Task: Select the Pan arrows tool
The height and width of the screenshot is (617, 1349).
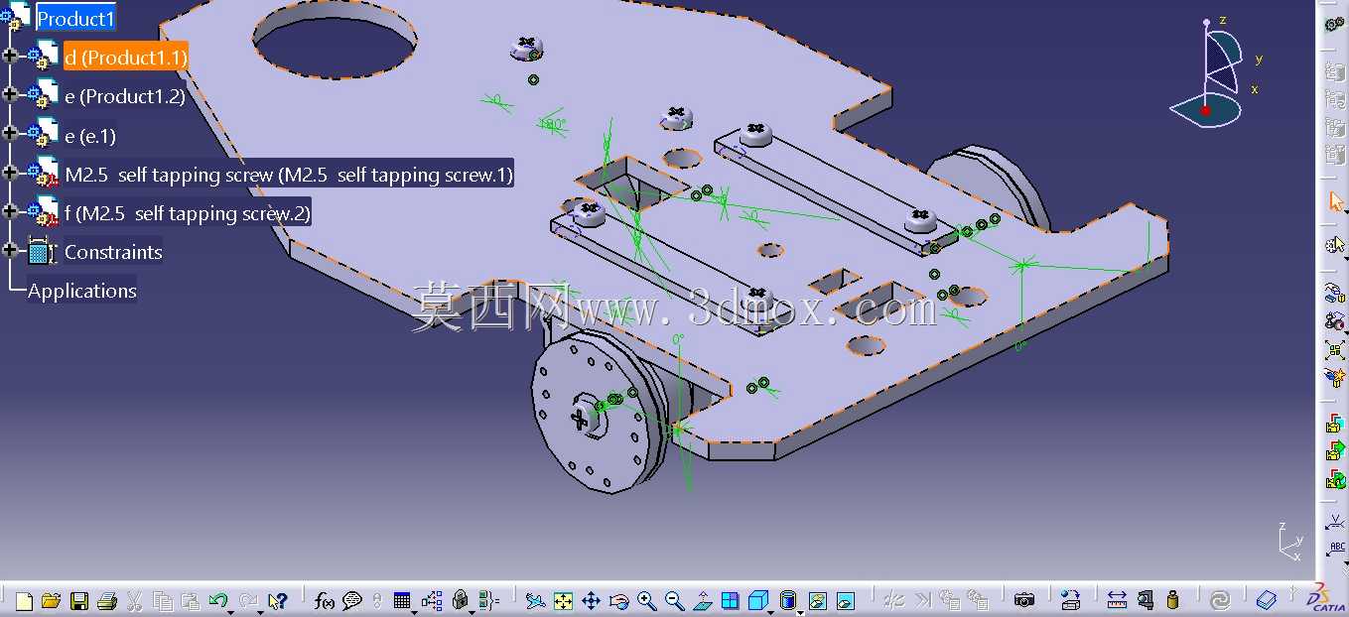Action: (591, 600)
